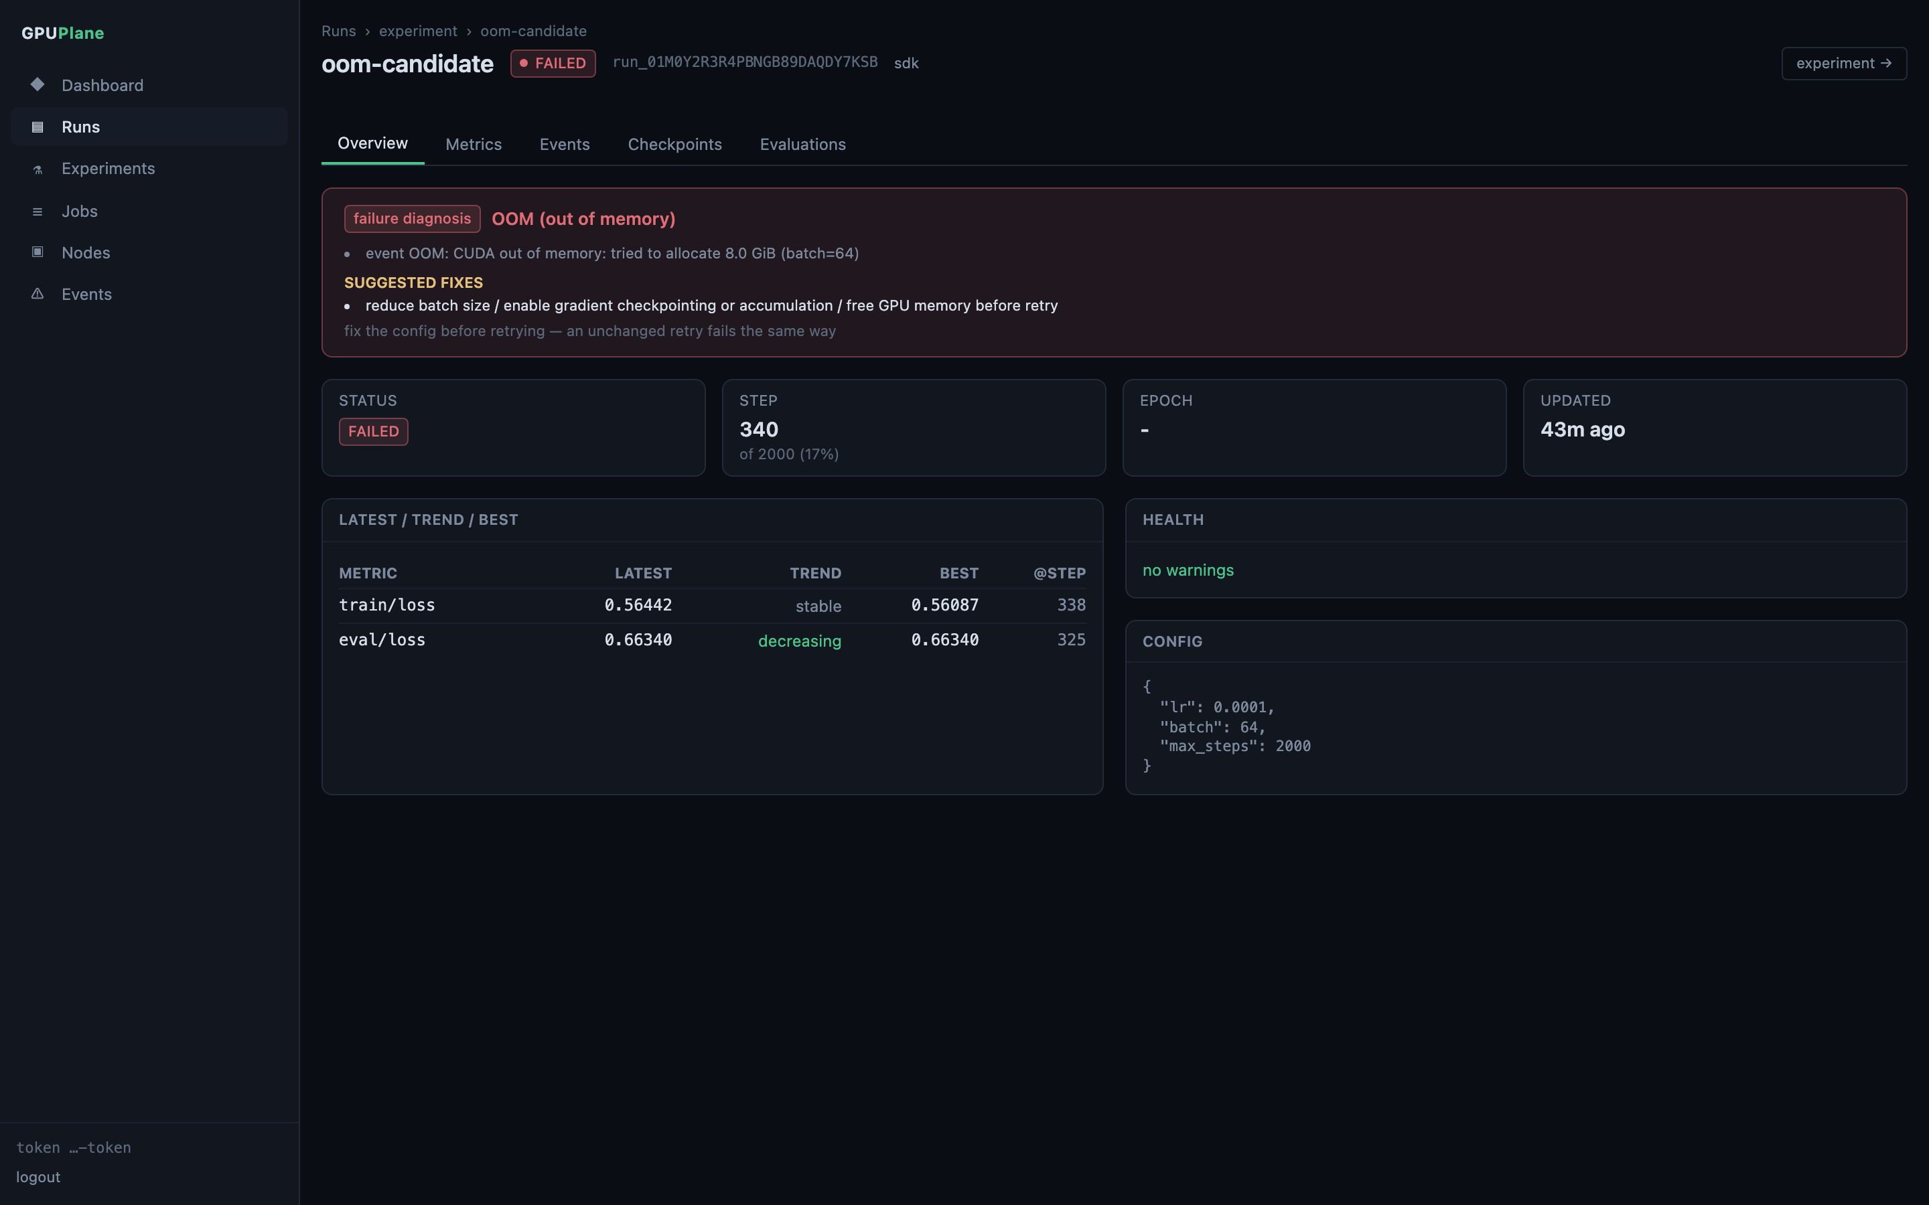Click the eval/loss latest value 0.66340
Screen dimensions: 1929x1205
coord(638,640)
